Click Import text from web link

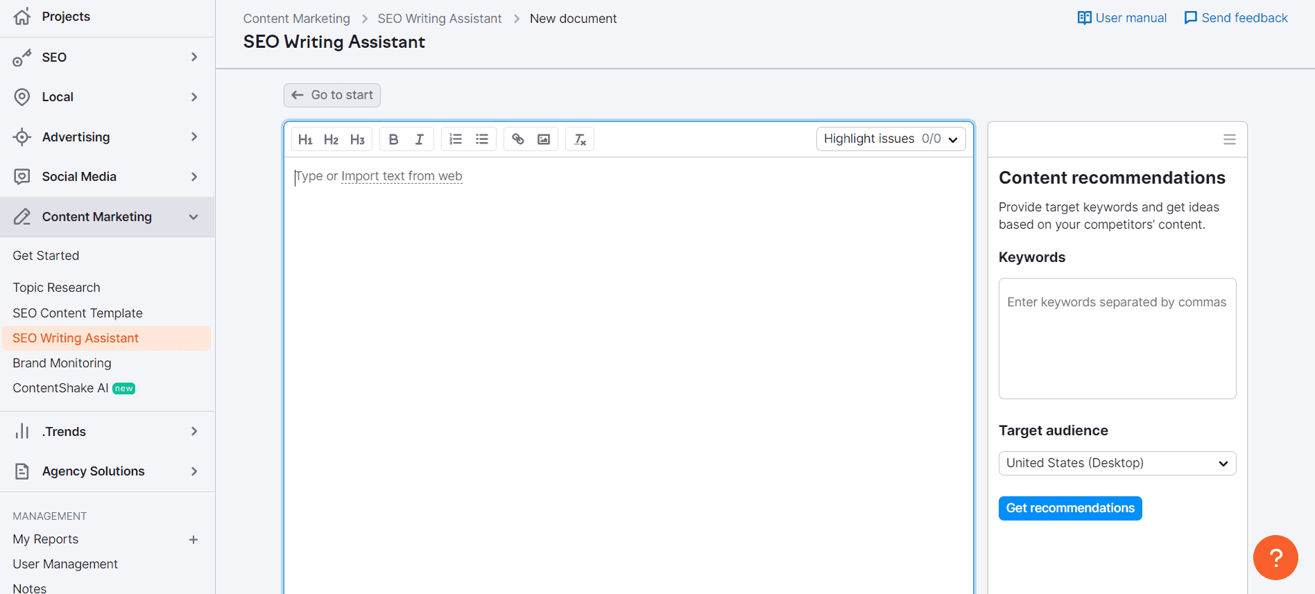pos(402,176)
